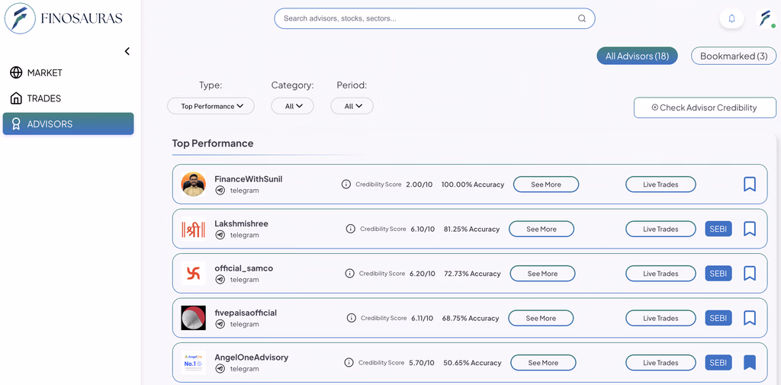Click See More for Lakshmishree

coord(542,229)
